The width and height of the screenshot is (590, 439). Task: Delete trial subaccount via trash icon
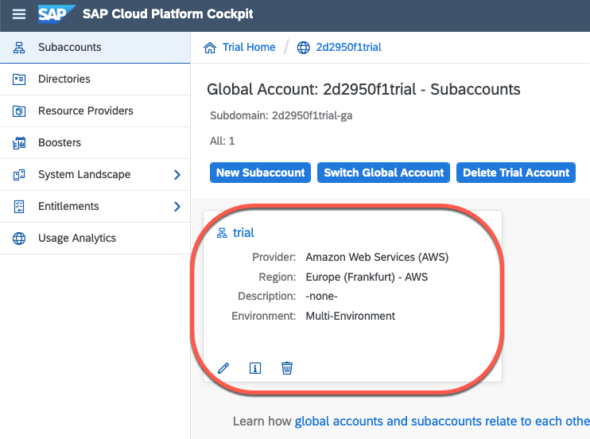(287, 368)
